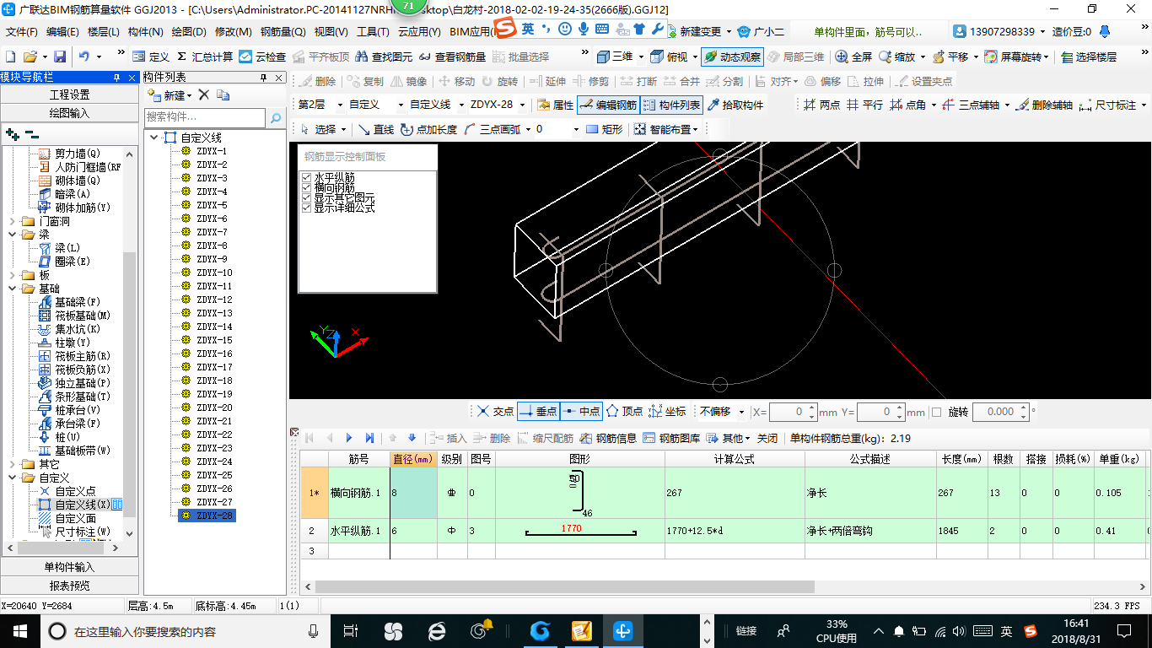Click 查找图元 find element tool

385,57
